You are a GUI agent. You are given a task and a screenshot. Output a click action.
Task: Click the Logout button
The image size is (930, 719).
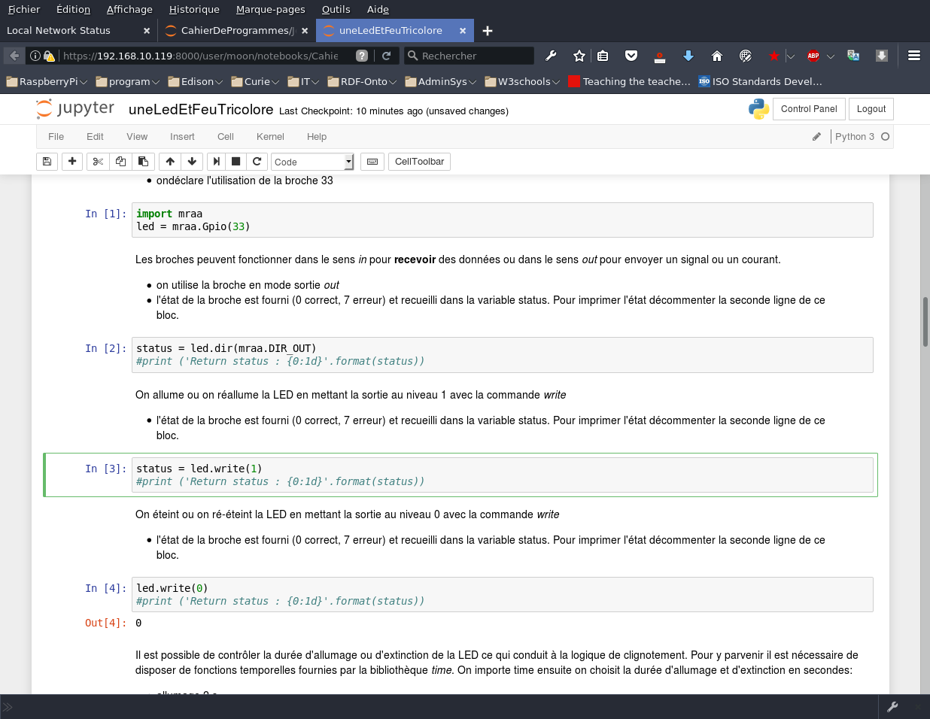tap(871, 109)
